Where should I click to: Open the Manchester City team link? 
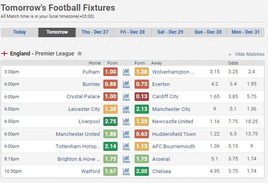(x=171, y=109)
